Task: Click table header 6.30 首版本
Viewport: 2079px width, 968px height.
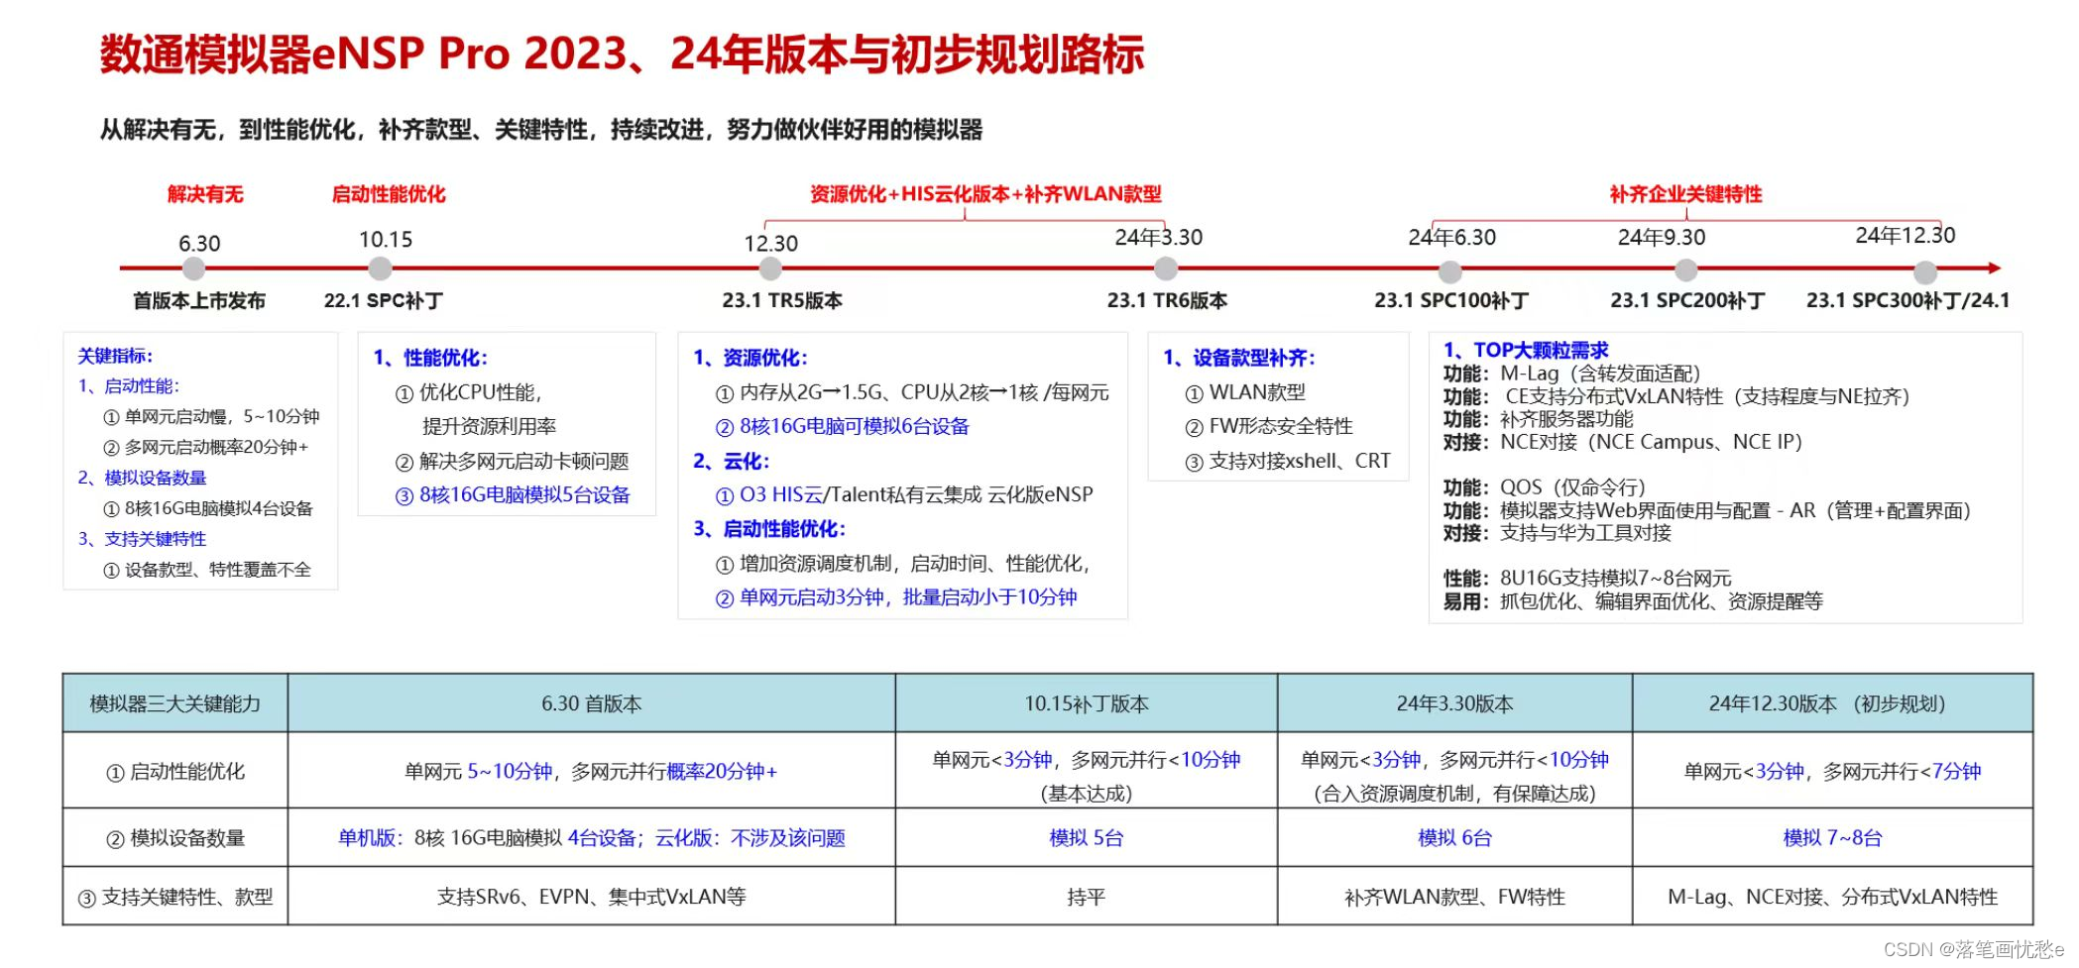Action: (592, 704)
